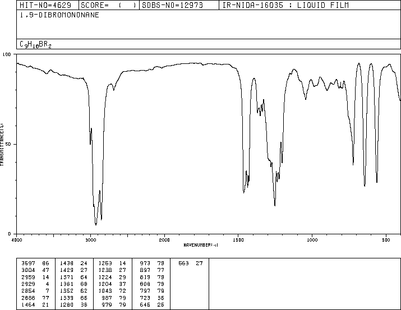Click the 979 wavenumber in the peak table
This screenshot has height=310, width=401.
tap(107, 304)
